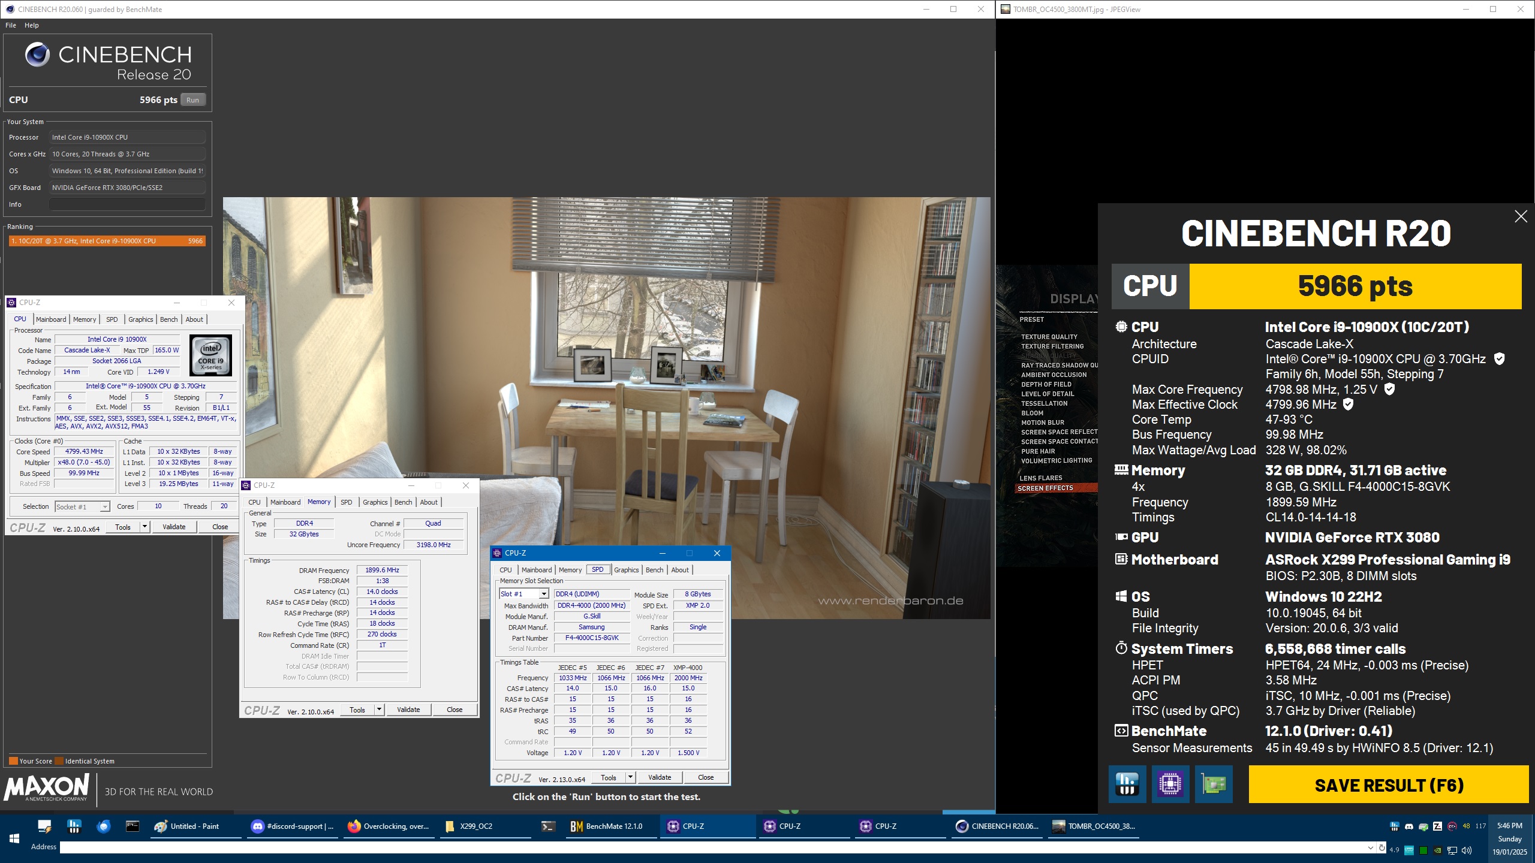Click the empty Info field in Cinebench
Viewport: 1535px width, 863px height.
[127, 204]
